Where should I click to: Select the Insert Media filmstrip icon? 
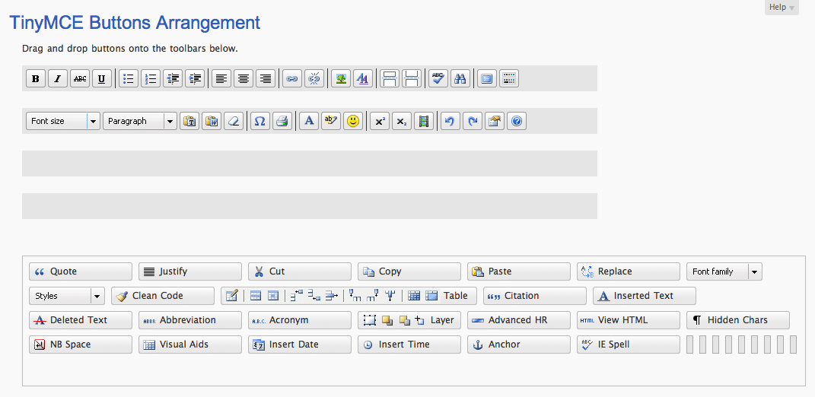click(424, 121)
